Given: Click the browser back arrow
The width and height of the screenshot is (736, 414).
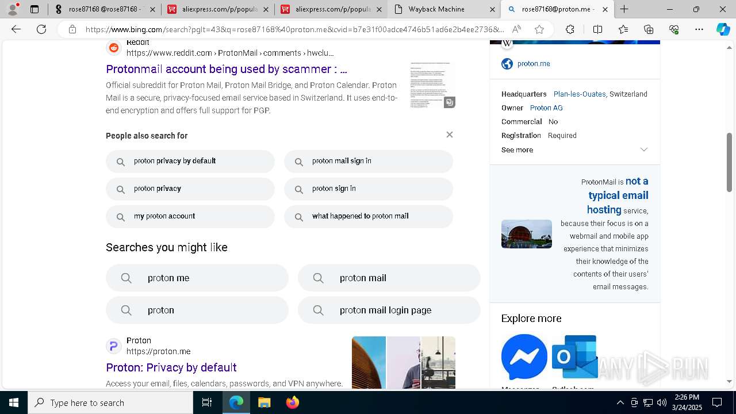Looking at the screenshot, I should [16, 29].
